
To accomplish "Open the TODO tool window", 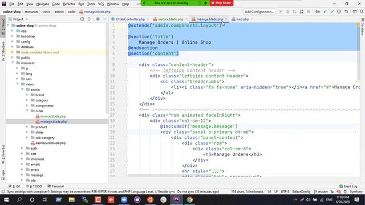I will [x=34, y=186].
